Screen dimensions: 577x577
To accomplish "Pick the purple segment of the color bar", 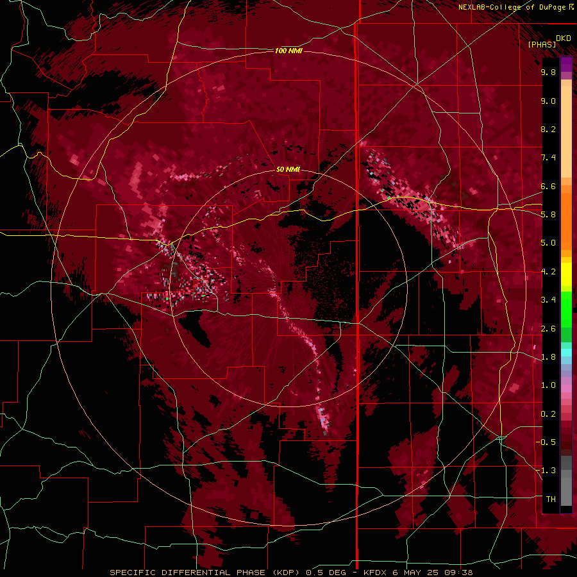I will click(x=566, y=64).
